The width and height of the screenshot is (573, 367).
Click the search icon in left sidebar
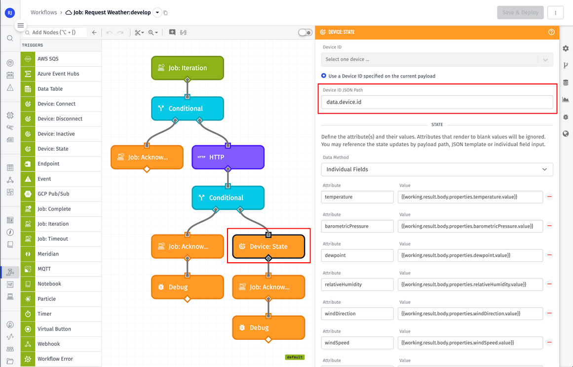10,39
